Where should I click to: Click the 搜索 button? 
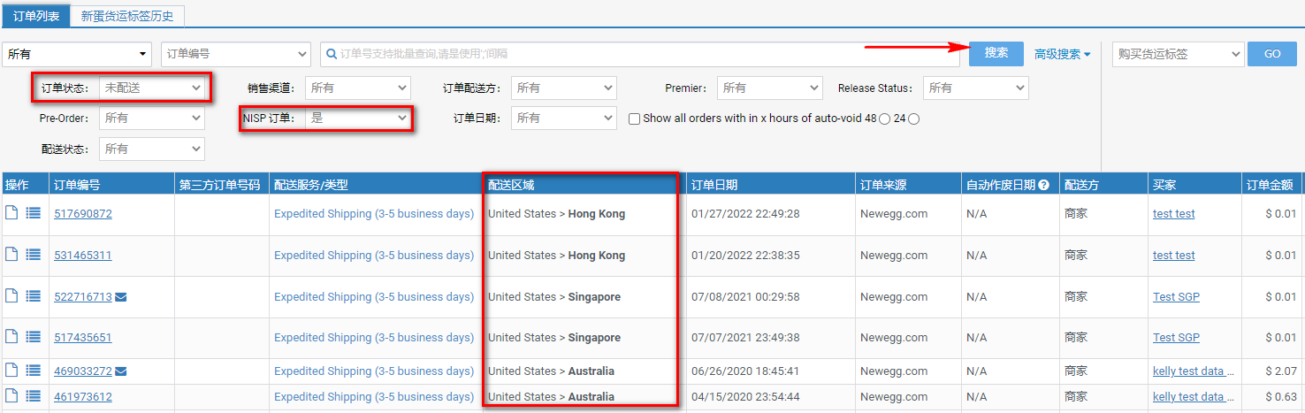click(x=996, y=53)
